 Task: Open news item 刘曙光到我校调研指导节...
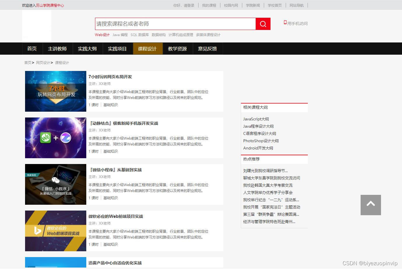click(x=266, y=171)
